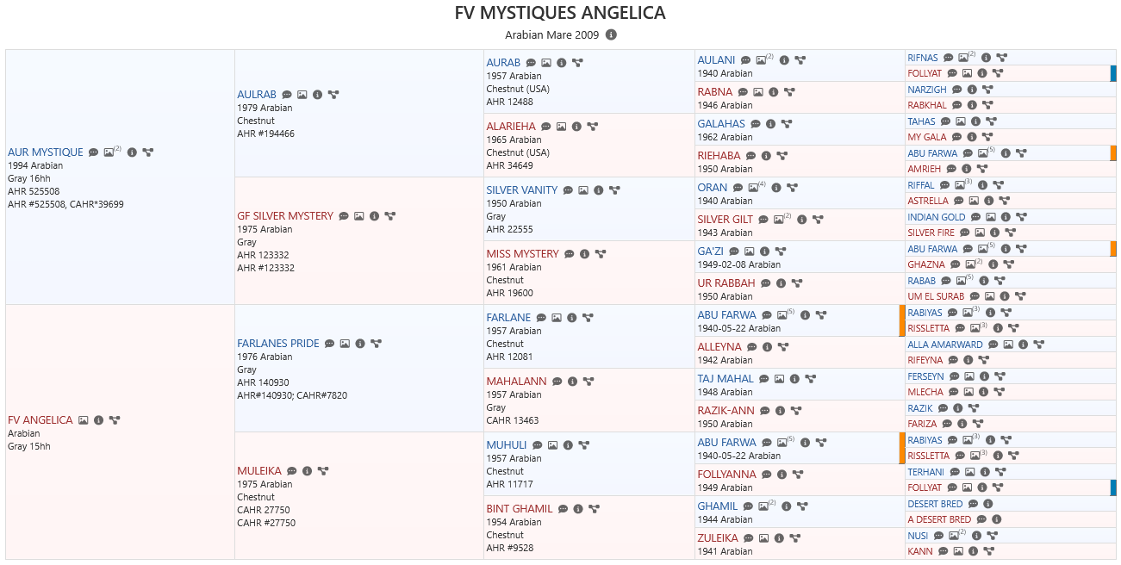Open the AUR MYSTIQUE horse link

click(46, 152)
